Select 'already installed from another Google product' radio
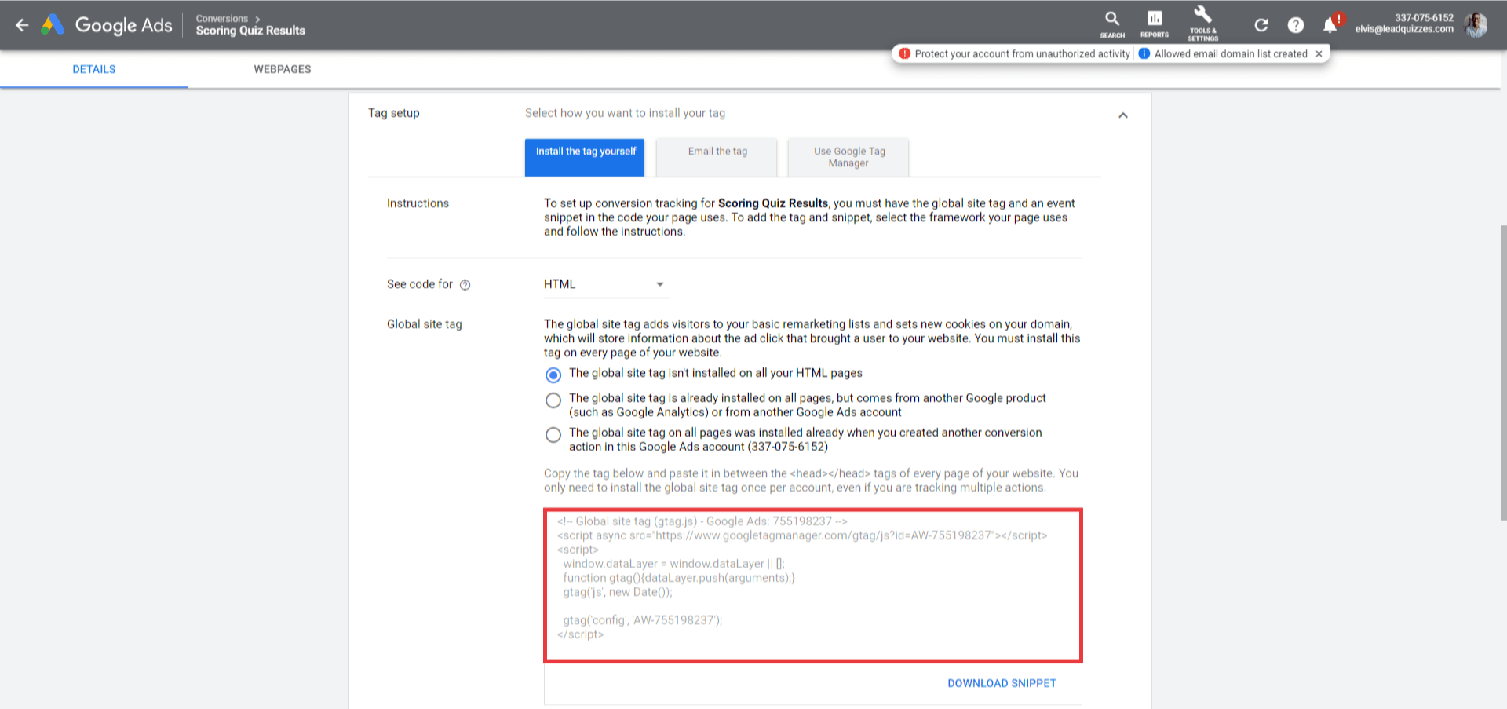The height and width of the screenshot is (709, 1507). [x=553, y=400]
